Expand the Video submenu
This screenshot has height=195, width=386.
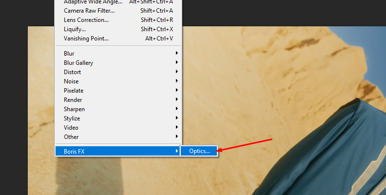point(118,128)
